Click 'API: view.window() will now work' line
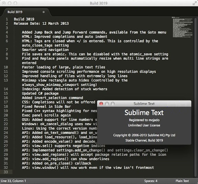 88,168
